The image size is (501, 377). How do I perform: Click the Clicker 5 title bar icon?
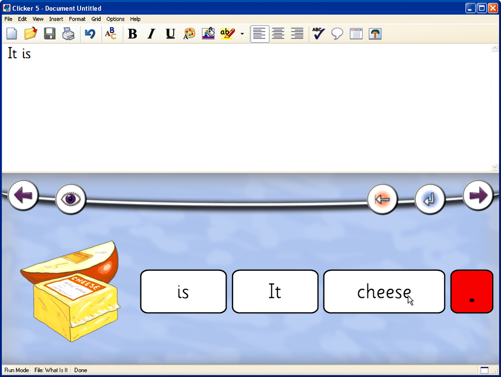[x=7, y=8]
